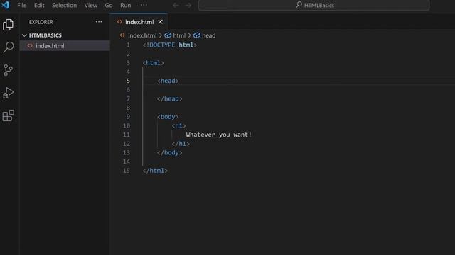
Task: Open Explorer panel more actions ellipsis
Action: (99, 22)
